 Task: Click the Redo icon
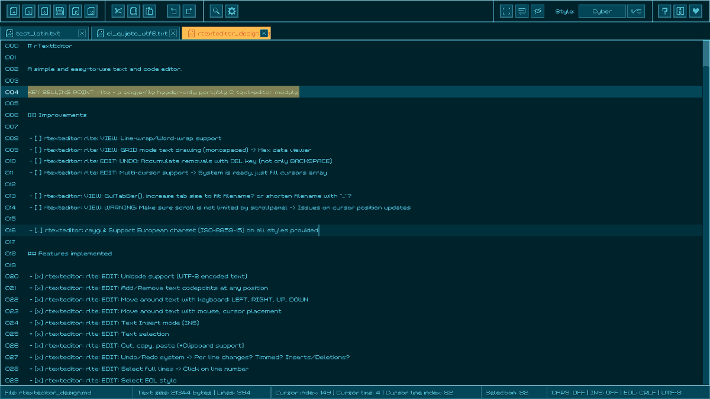(189, 11)
